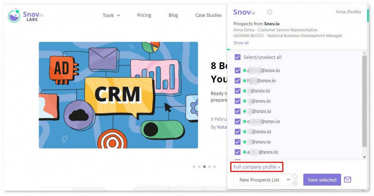374x196 pixels.
Task: Select the fifth carousel dot
Action: (215, 167)
